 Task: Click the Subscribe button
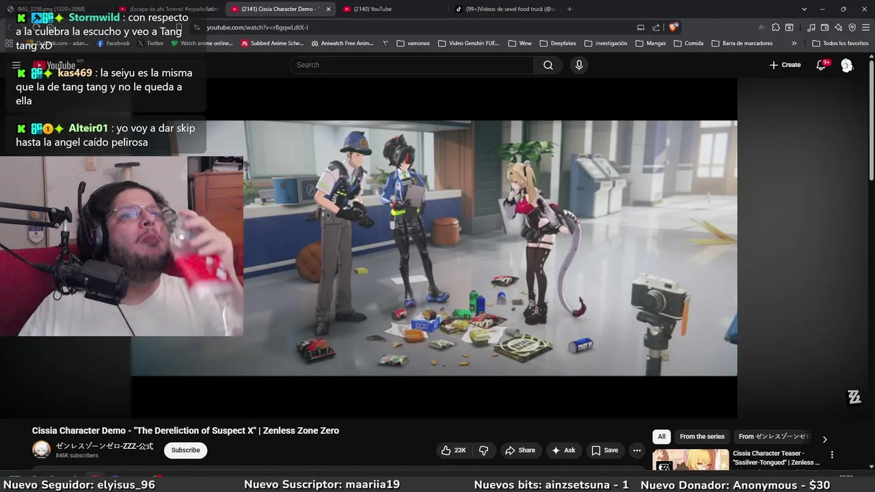point(185,450)
